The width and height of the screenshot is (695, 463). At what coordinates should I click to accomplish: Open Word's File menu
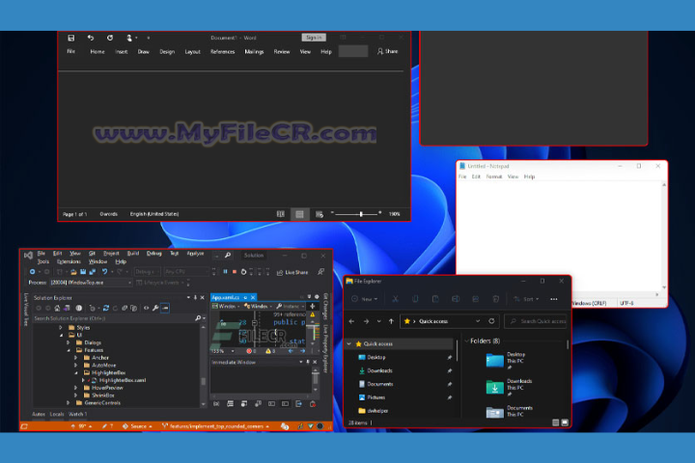coord(70,51)
